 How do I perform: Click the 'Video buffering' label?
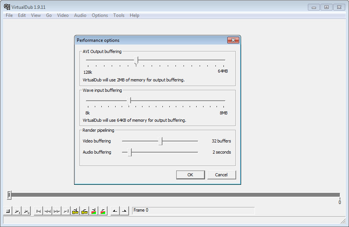point(97,141)
